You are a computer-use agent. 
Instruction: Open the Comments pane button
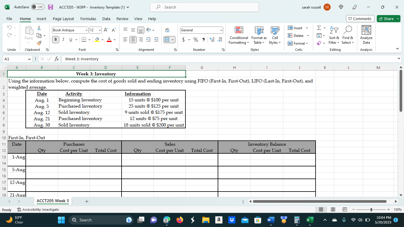(x=360, y=19)
